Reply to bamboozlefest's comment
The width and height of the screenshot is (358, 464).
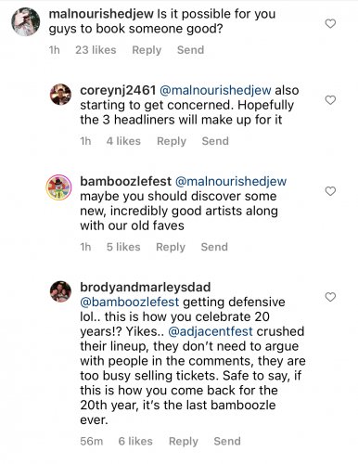tap(171, 247)
